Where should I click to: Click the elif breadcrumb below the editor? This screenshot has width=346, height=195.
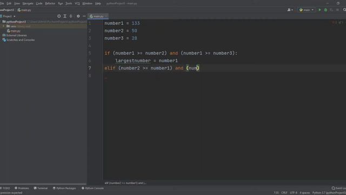point(125,183)
